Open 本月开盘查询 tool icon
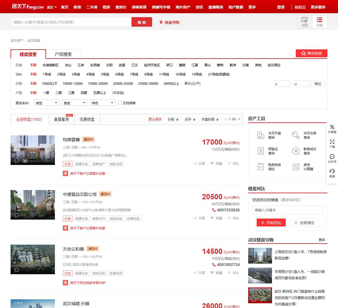Screen dimensions: 338x308 pyautogui.click(x=261, y=135)
